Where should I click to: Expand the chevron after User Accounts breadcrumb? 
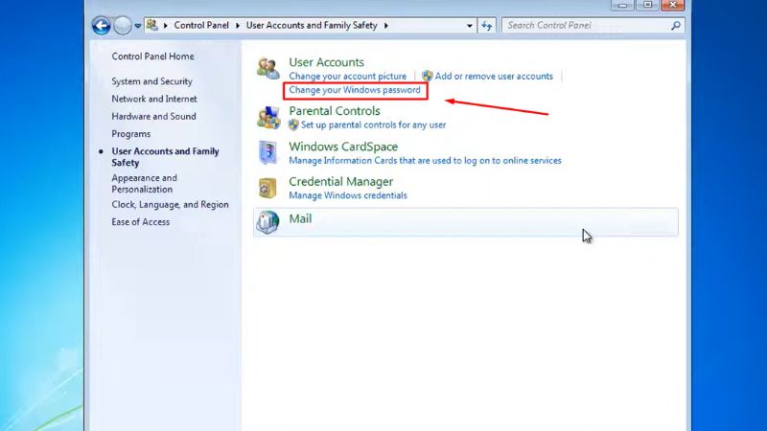point(386,26)
